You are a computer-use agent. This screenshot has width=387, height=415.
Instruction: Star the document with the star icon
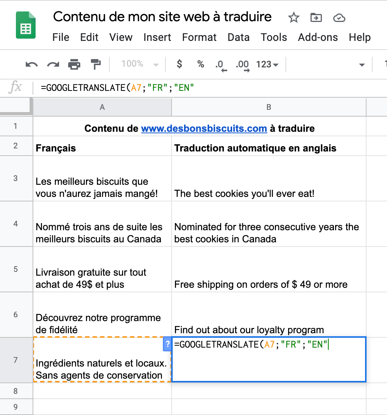(x=293, y=18)
